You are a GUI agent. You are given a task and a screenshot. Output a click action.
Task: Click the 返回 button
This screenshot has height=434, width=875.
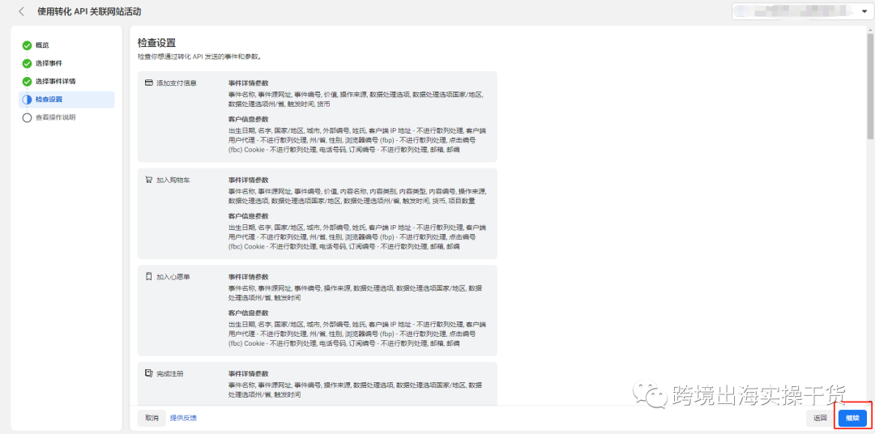(x=820, y=418)
